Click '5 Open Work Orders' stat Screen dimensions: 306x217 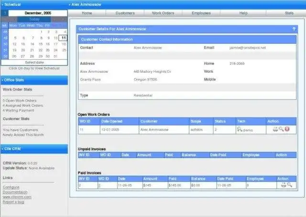pos(20,101)
